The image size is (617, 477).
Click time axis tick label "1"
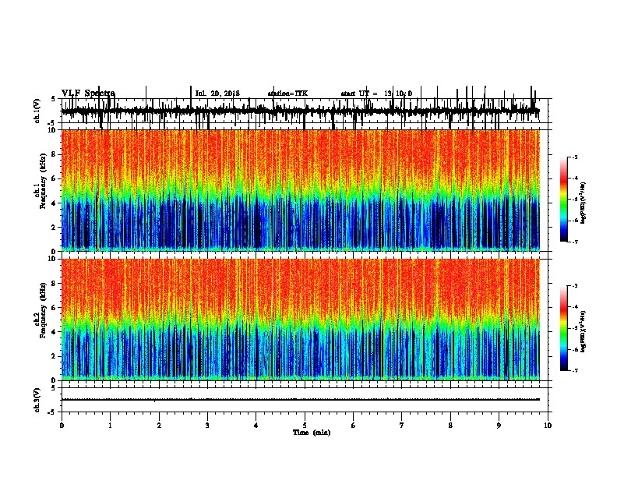click(110, 426)
